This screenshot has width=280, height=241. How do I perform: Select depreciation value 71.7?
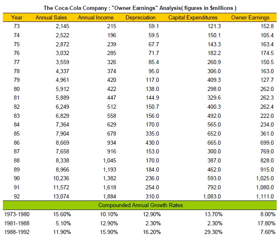pos(153,53)
